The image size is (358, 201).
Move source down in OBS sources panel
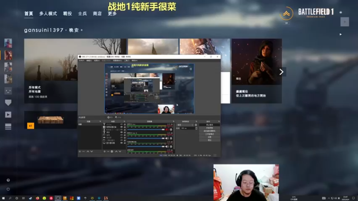pyautogui.click(x=120, y=151)
